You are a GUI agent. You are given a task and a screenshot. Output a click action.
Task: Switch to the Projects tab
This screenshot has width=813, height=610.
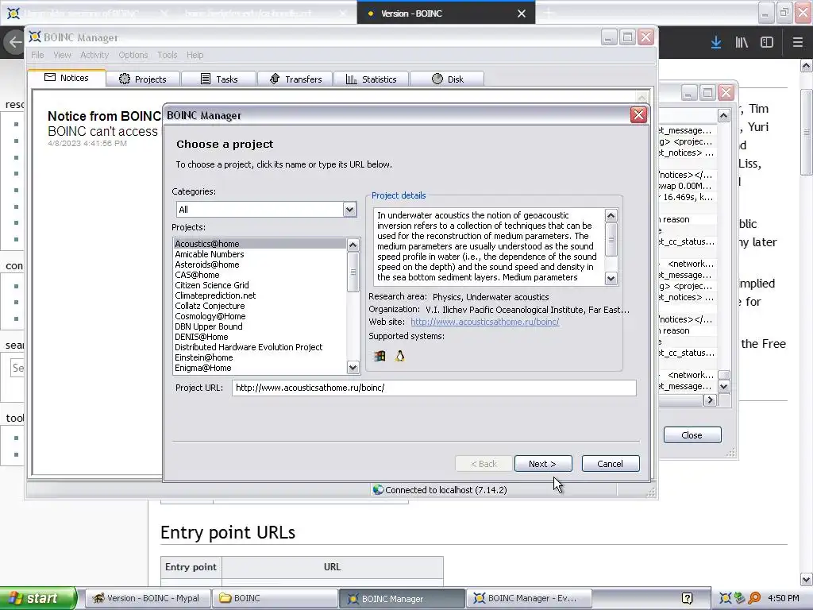tap(143, 79)
